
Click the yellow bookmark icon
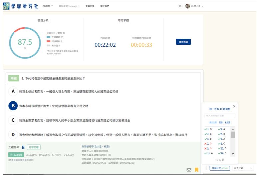196,170
